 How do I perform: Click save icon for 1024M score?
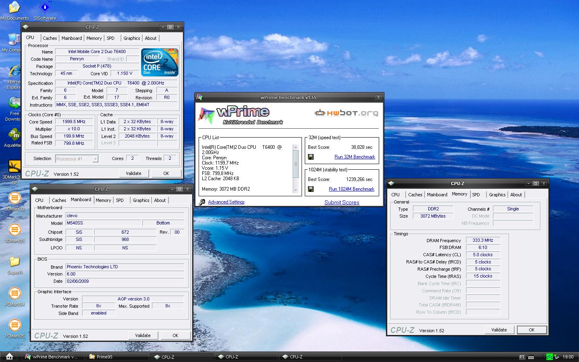point(311,189)
